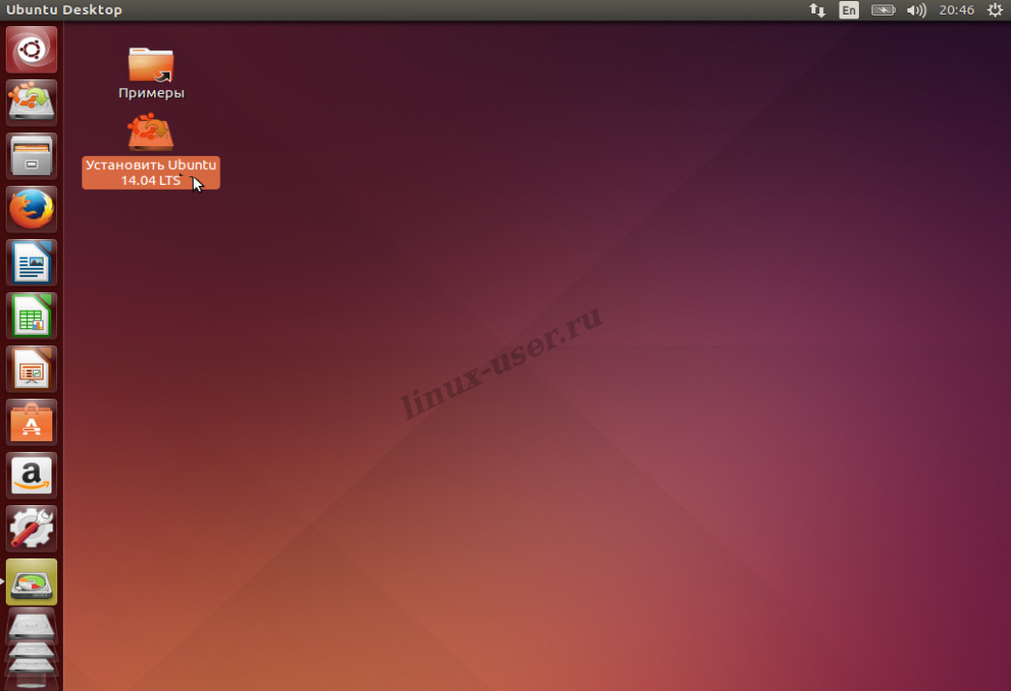
Task: Click the 20:46 clock in panel
Action: coord(957,10)
